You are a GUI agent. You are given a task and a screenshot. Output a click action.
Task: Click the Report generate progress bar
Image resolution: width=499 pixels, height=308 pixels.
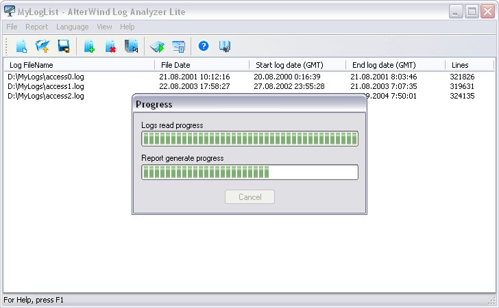point(249,172)
